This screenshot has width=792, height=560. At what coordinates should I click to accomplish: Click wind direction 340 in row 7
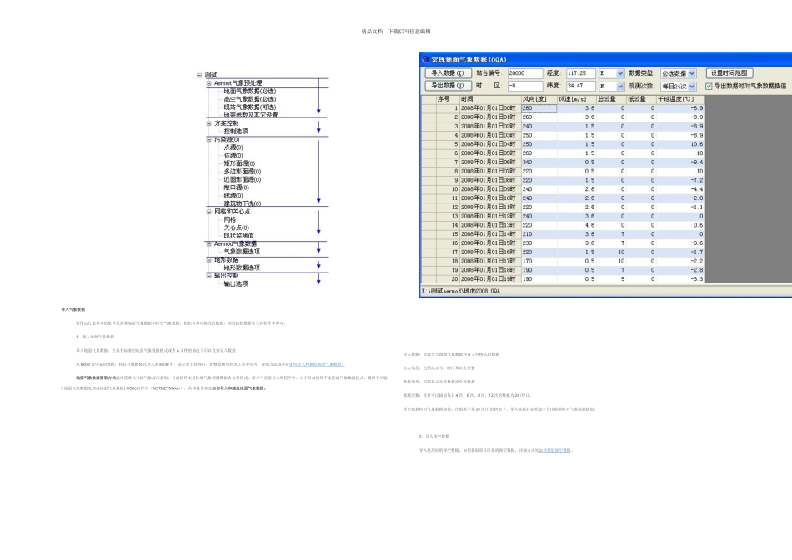539,162
